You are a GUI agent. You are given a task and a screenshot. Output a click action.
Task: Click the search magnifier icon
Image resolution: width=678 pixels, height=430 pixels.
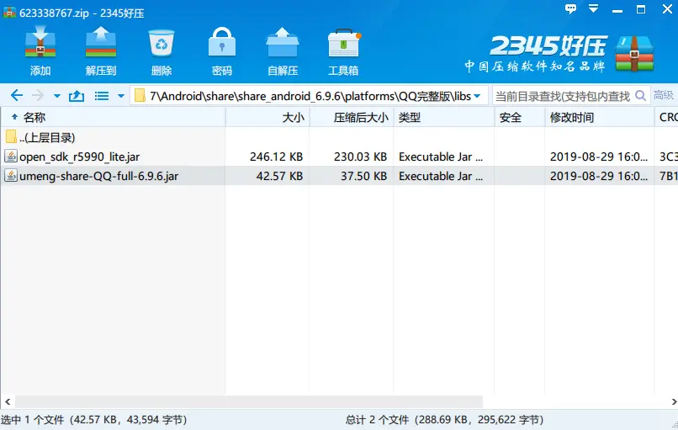click(x=640, y=96)
